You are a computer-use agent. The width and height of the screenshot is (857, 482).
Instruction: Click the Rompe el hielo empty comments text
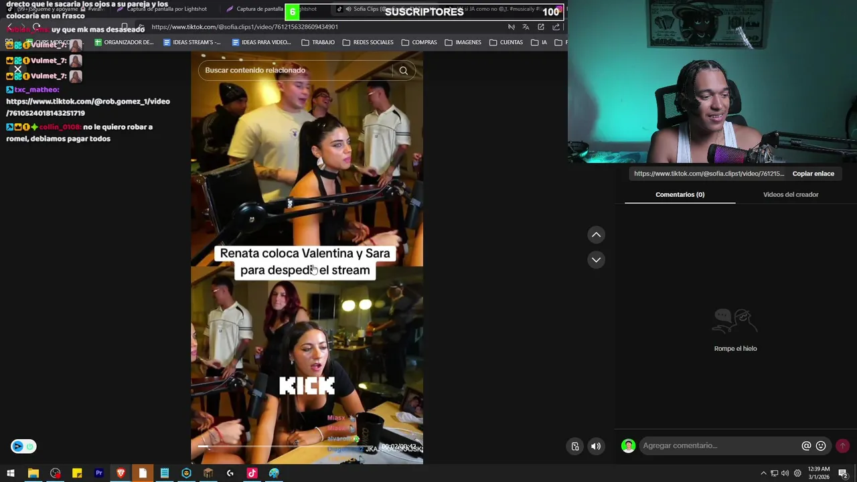coord(735,349)
